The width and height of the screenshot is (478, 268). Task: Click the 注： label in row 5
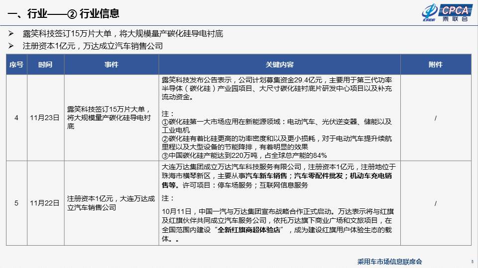click(x=168, y=198)
